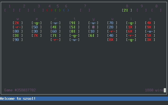
Task: Select the -w- card in column o
Action: click(150, 31)
